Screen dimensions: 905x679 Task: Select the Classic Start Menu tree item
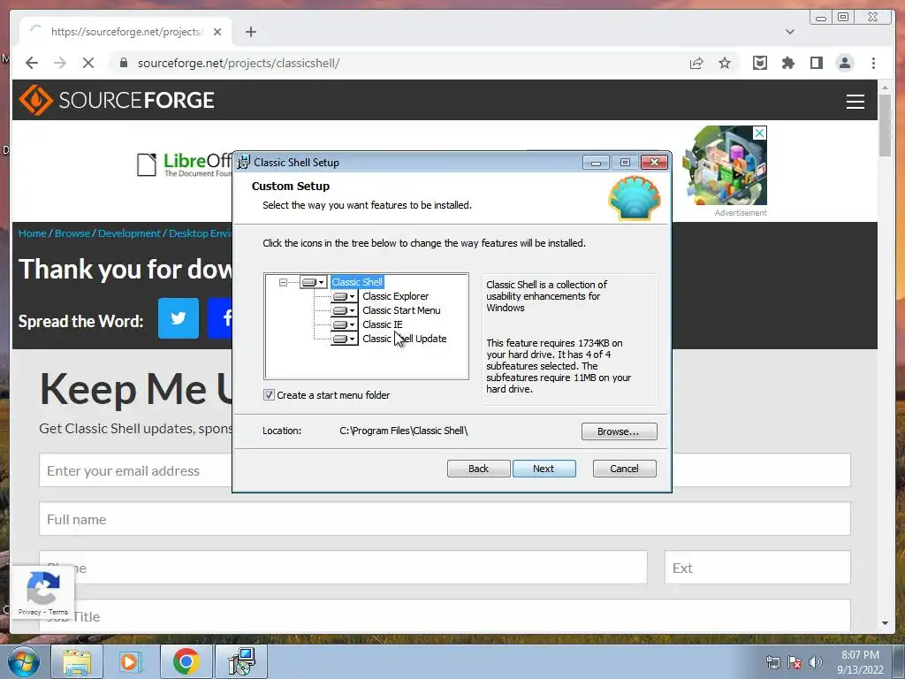pos(401,310)
